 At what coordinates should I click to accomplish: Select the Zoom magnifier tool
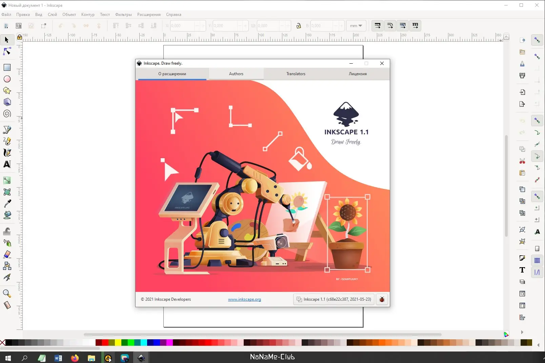(x=7, y=294)
